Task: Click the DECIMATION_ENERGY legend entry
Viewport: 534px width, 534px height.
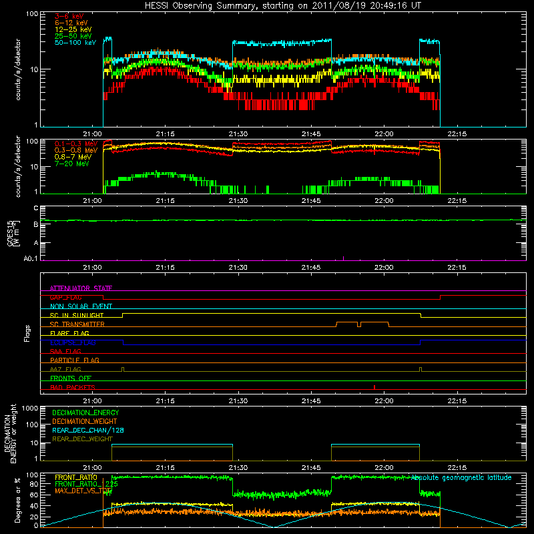Action: pyautogui.click(x=85, y=413)
